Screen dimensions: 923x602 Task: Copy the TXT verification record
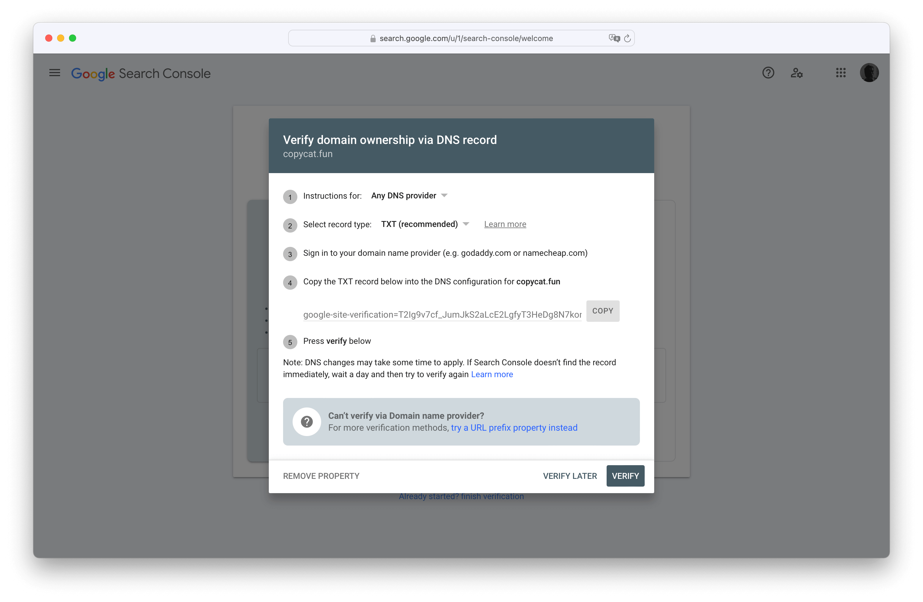click(x=603, y=311)
